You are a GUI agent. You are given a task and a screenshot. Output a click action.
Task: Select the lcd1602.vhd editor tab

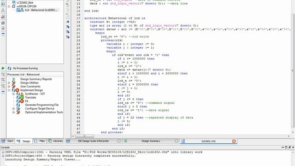208,141
